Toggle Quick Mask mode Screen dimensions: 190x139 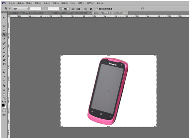point(4,111)
